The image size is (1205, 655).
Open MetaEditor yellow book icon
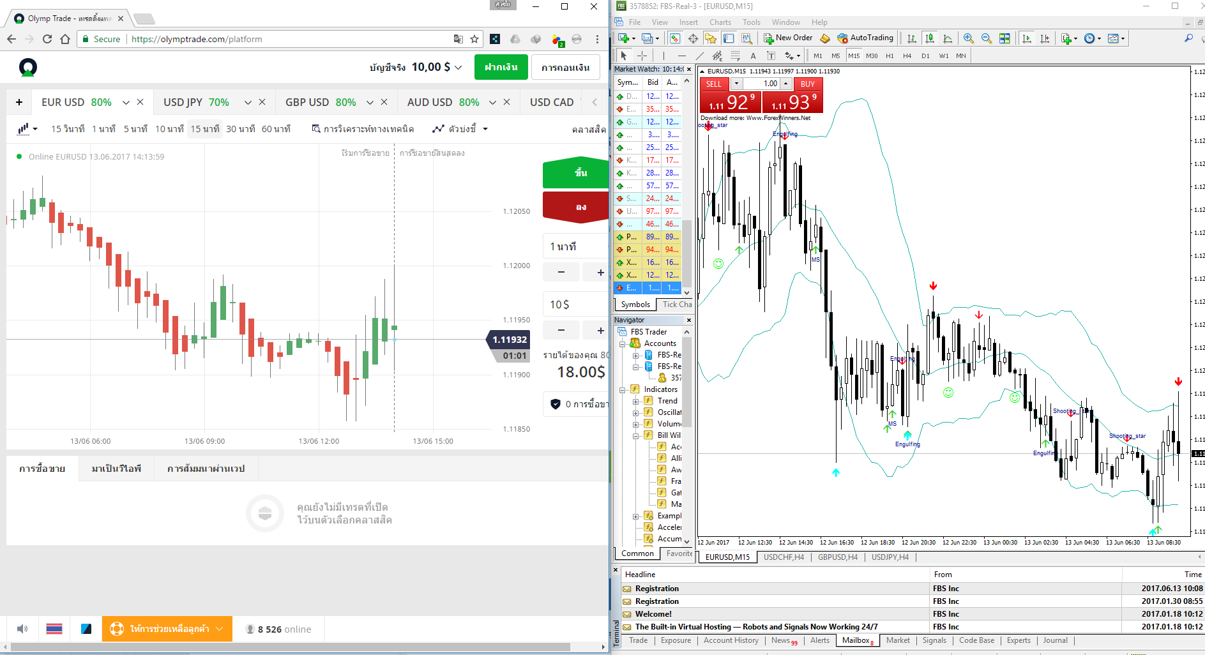click(x=825, y=38)
